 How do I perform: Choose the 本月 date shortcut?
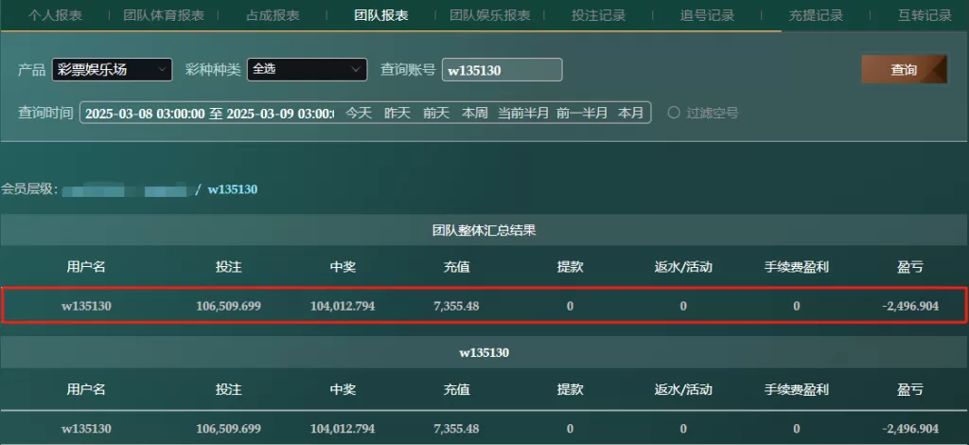[631, 113]
